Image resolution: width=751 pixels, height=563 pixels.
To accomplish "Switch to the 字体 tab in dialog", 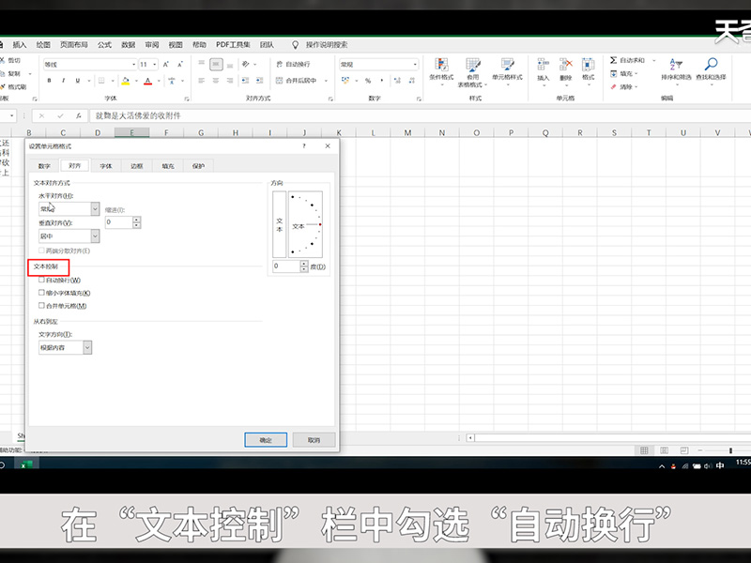I will click(106, 166).
